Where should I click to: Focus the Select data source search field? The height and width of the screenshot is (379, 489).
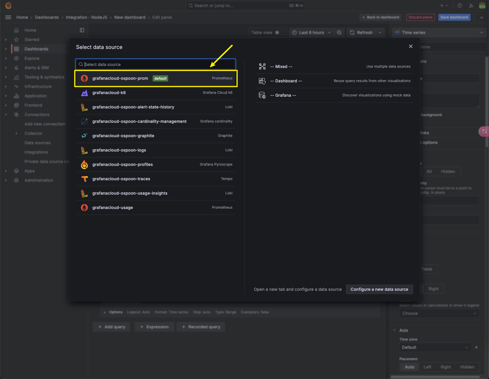point(156,64)
